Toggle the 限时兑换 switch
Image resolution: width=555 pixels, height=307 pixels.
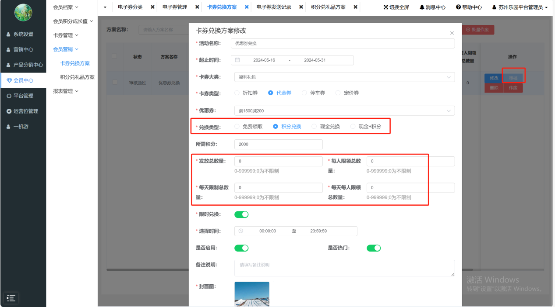click(241, 214)
